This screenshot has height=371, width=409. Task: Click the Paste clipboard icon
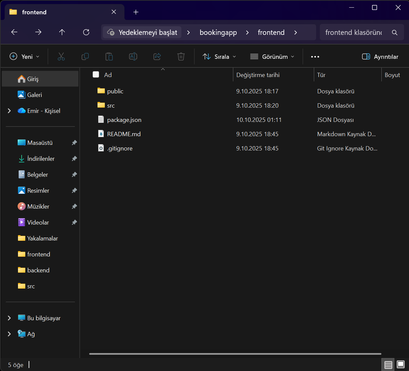(109, 56)
